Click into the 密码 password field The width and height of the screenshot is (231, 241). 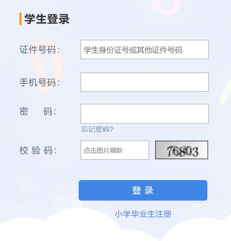point(144,114)
